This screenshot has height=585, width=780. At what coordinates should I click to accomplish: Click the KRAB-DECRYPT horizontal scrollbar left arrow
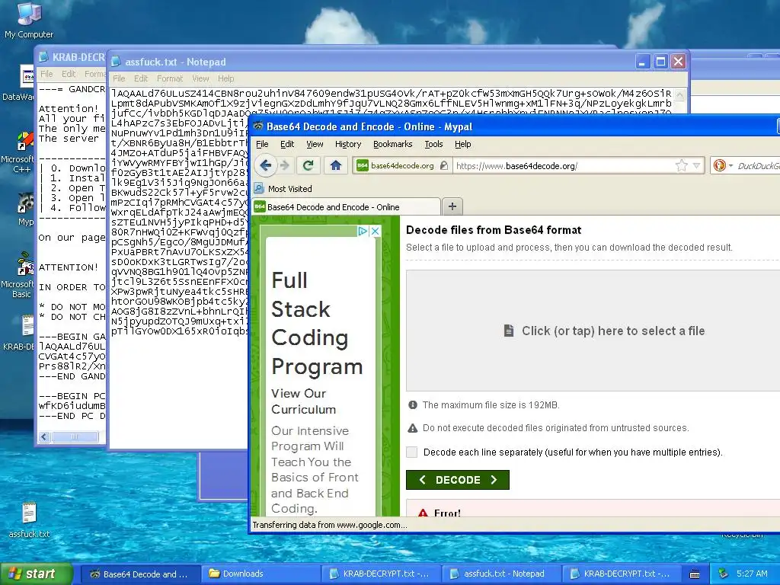tap(43, 436)
